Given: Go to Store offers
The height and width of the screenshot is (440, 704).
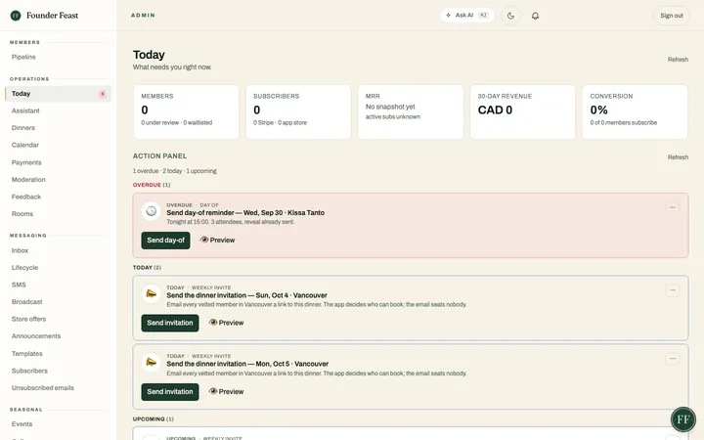Looking at the screenshot, I should point(28,319).
